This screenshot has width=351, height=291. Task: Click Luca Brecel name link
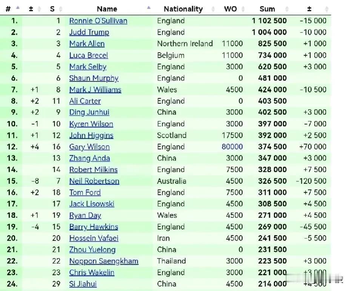88,55
